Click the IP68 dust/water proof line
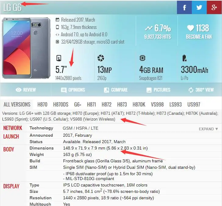The height and width of the screenshot is (206, 222). [108, 174]
